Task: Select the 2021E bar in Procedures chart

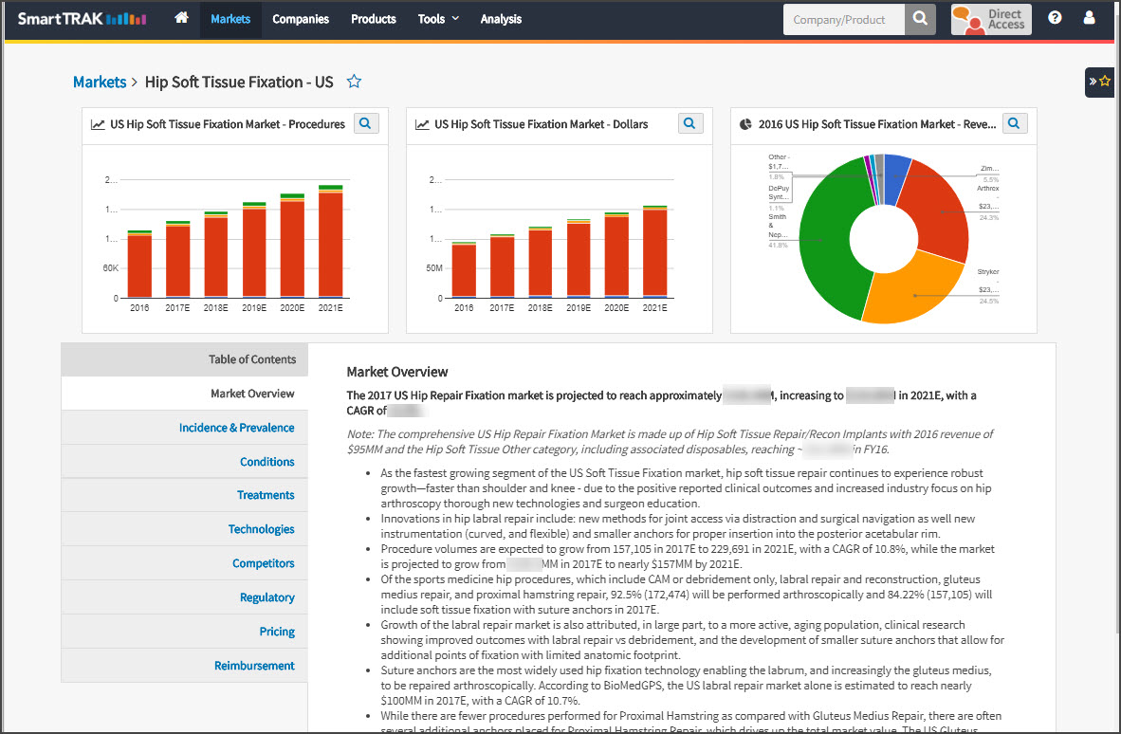Action: pyautogui.click(x=330, y=242)
